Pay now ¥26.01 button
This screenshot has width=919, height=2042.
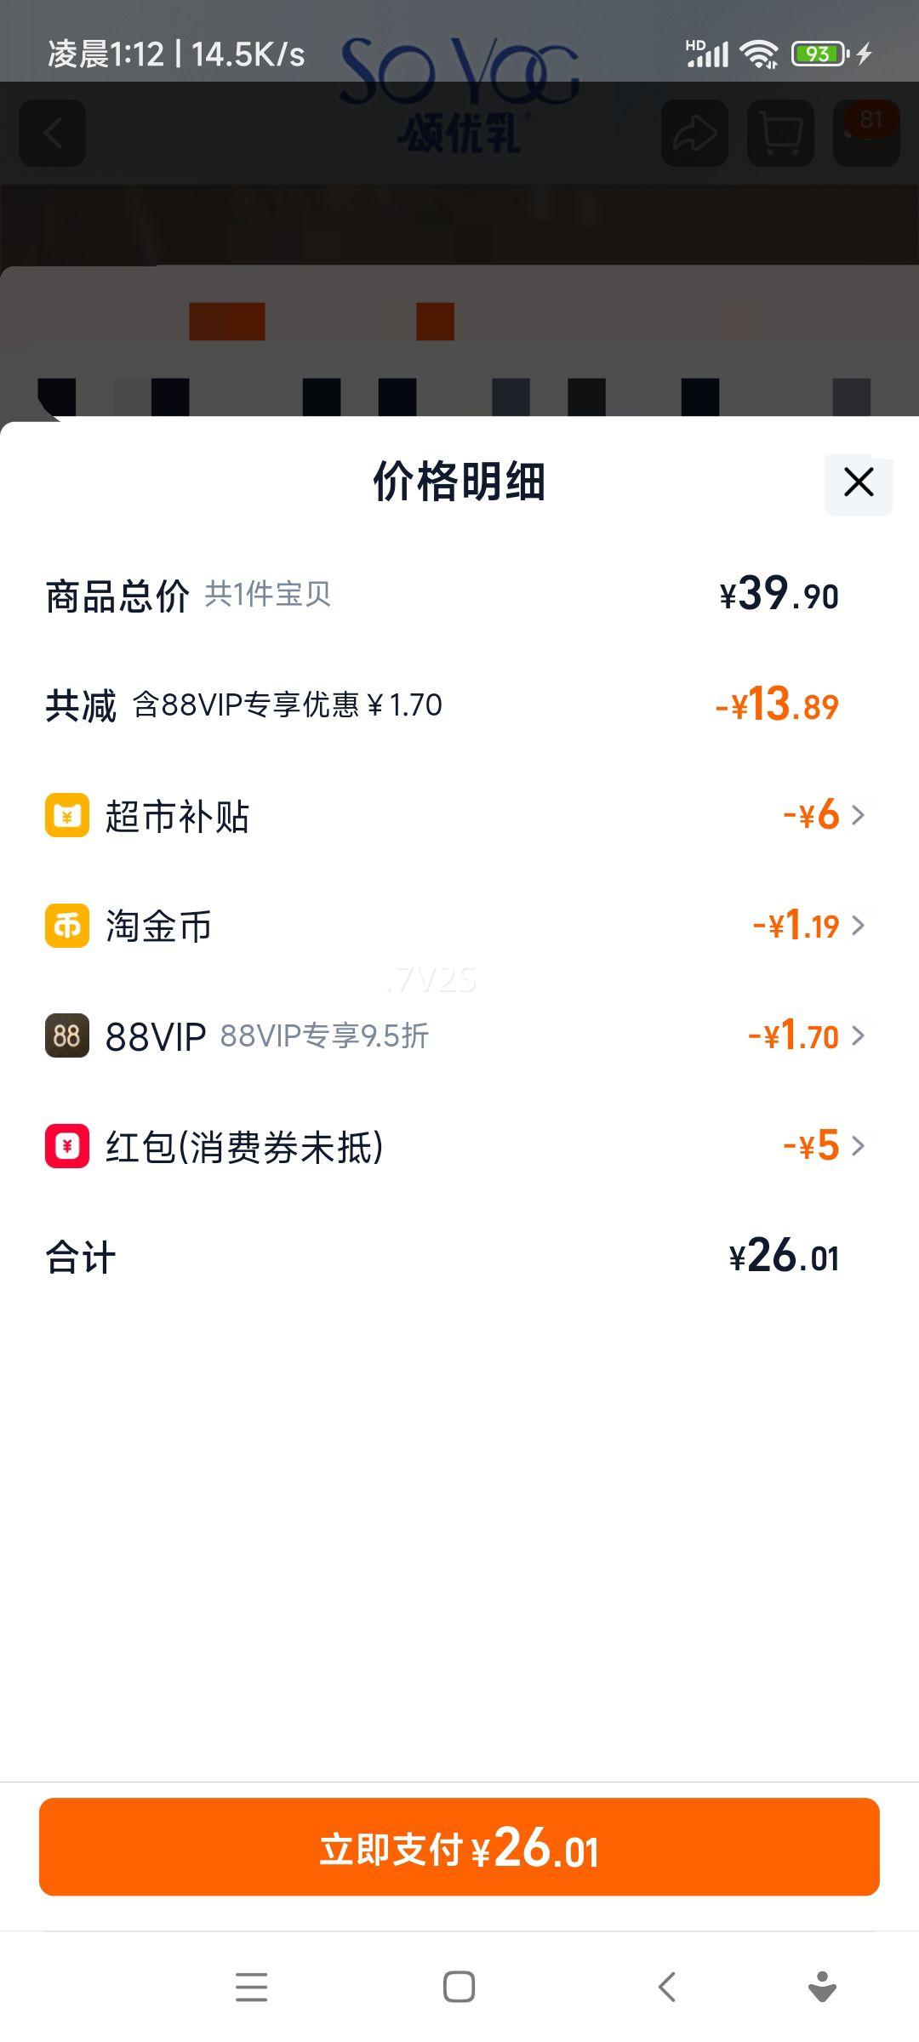click(459, 1847)
